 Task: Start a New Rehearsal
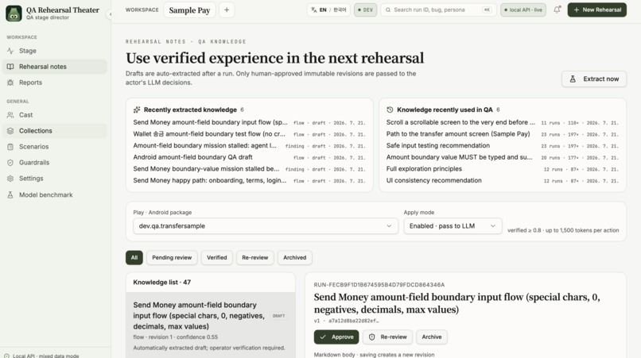tap(596, 10)
